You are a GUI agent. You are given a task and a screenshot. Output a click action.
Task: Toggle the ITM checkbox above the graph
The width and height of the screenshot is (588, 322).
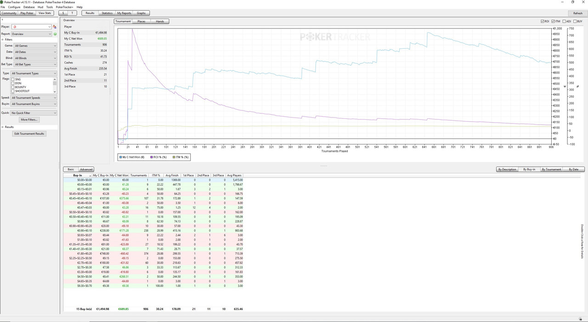tap(553, 21)
